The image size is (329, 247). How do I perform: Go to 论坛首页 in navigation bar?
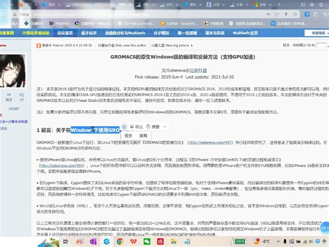(x=65, y=33)
